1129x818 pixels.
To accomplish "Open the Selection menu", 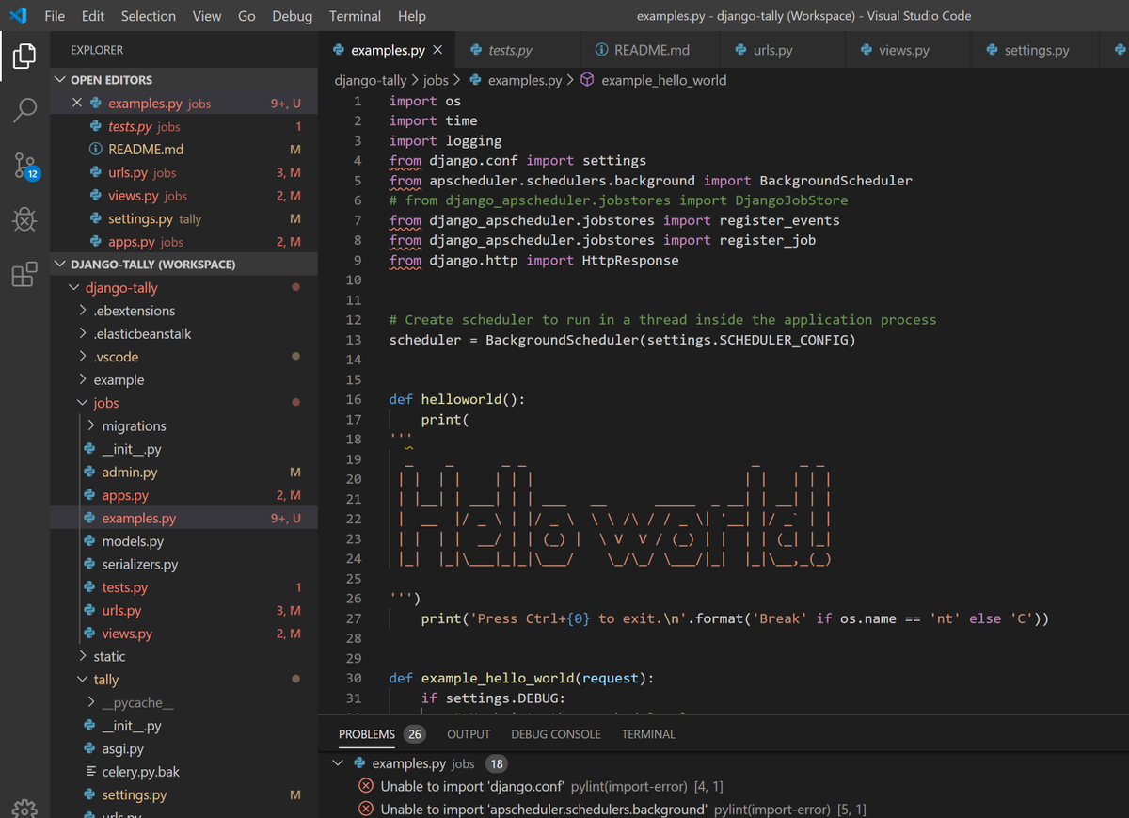I will click(x=149, y=16).
